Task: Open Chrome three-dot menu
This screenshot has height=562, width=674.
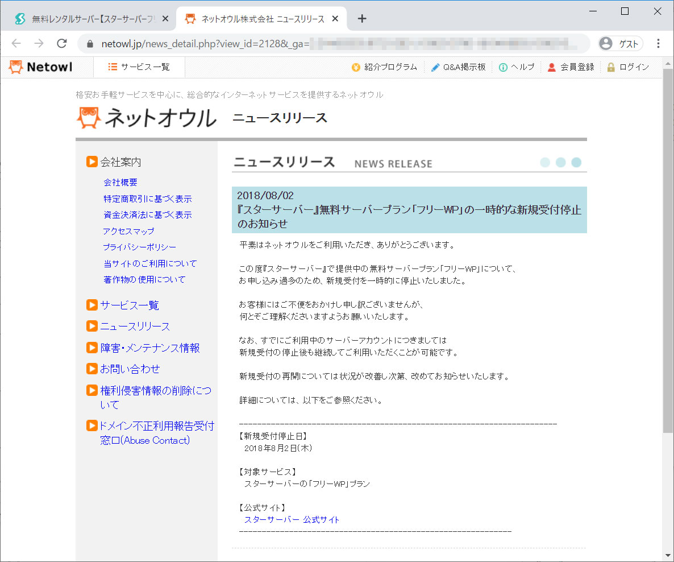Action: pos(658,43)
